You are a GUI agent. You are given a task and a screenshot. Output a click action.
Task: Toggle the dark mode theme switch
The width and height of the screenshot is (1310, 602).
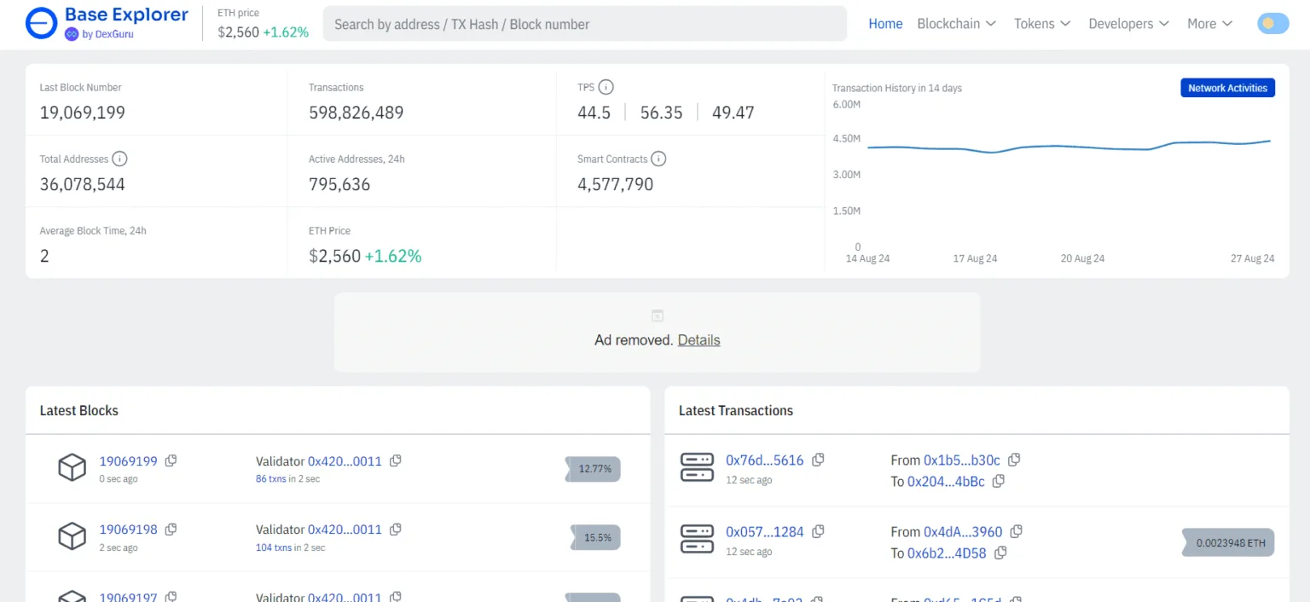(1272, 24)
